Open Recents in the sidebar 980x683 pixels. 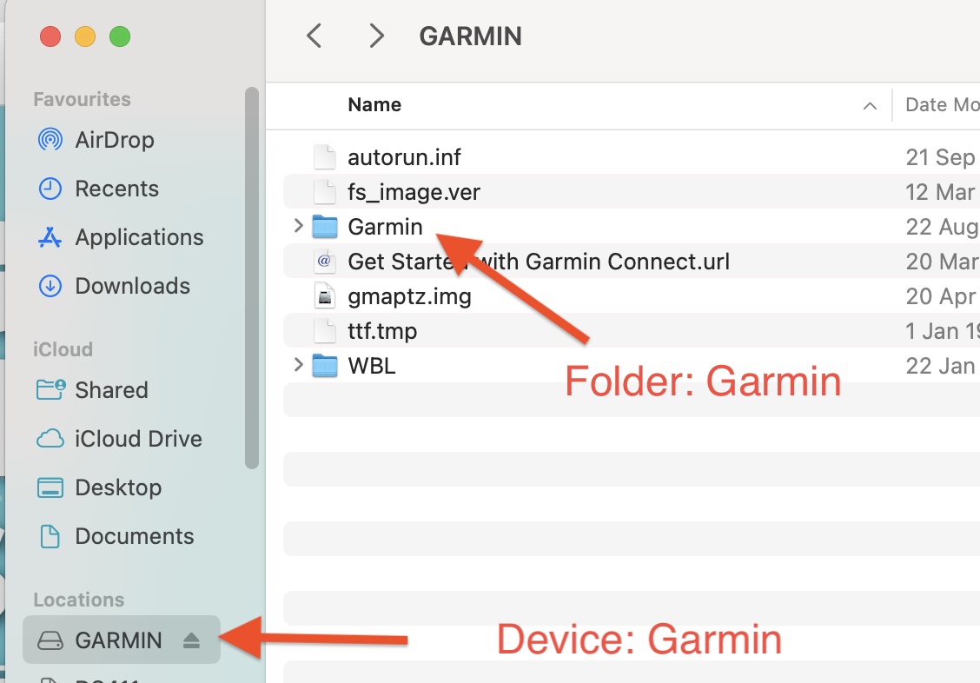98,189
